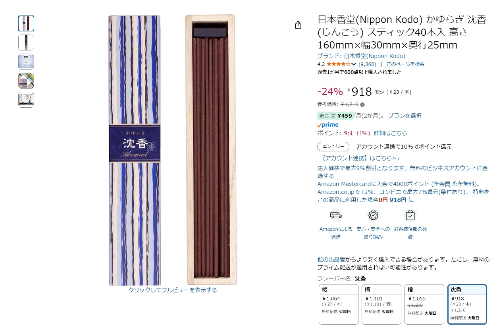Viewport: 497px width, 327px height.
Task: Click the share icon beside product image
Action: [298, 25]
